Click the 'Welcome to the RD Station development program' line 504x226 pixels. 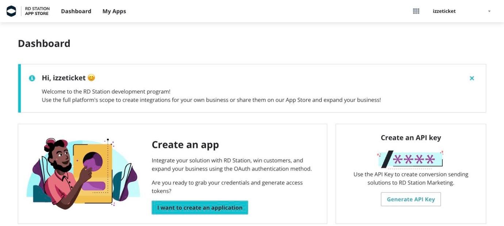(x=106, y=91)
